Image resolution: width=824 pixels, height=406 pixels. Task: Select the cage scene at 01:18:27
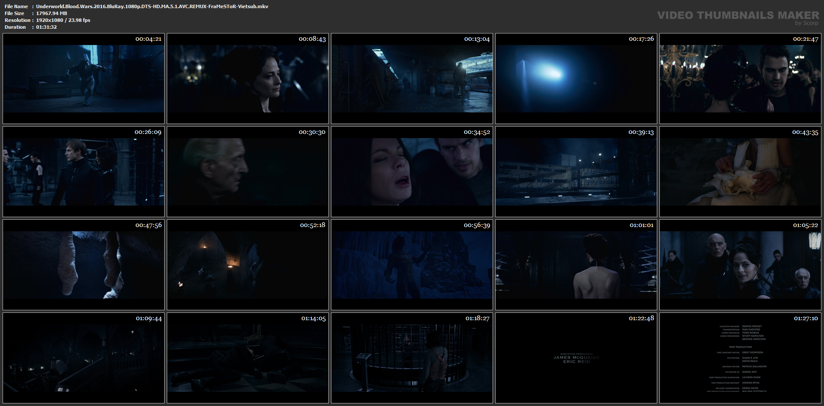pyautogui.click(x=412, y=358)
